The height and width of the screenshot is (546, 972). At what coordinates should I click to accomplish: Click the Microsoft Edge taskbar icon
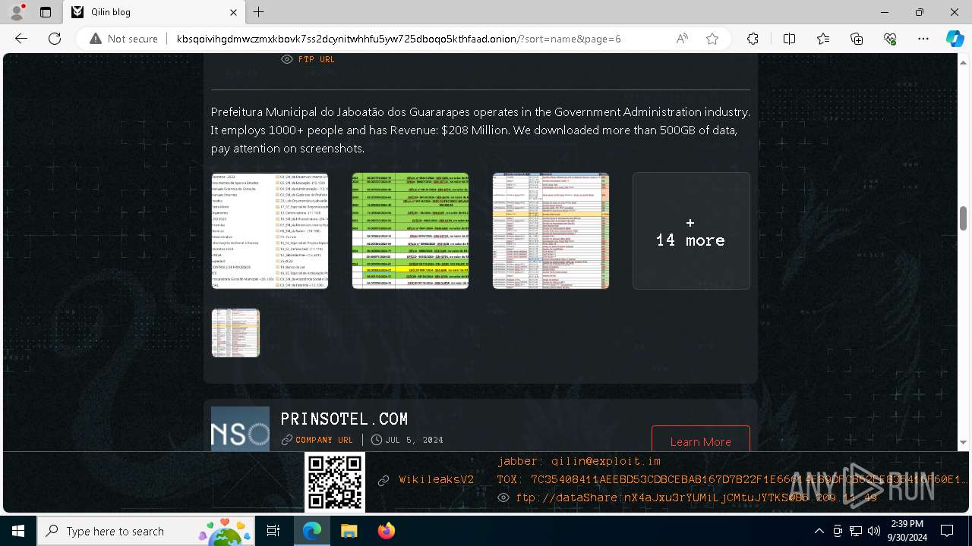(312, 531)
